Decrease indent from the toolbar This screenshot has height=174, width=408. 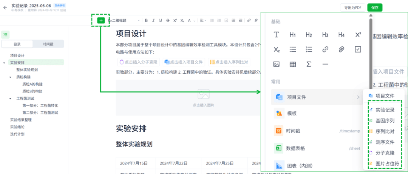(241, 20)
